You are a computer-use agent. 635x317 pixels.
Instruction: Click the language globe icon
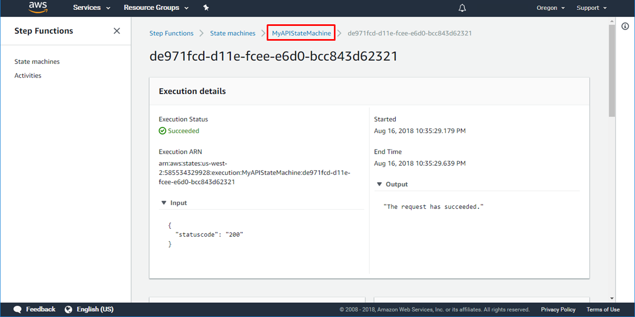(x=68, y=309)
